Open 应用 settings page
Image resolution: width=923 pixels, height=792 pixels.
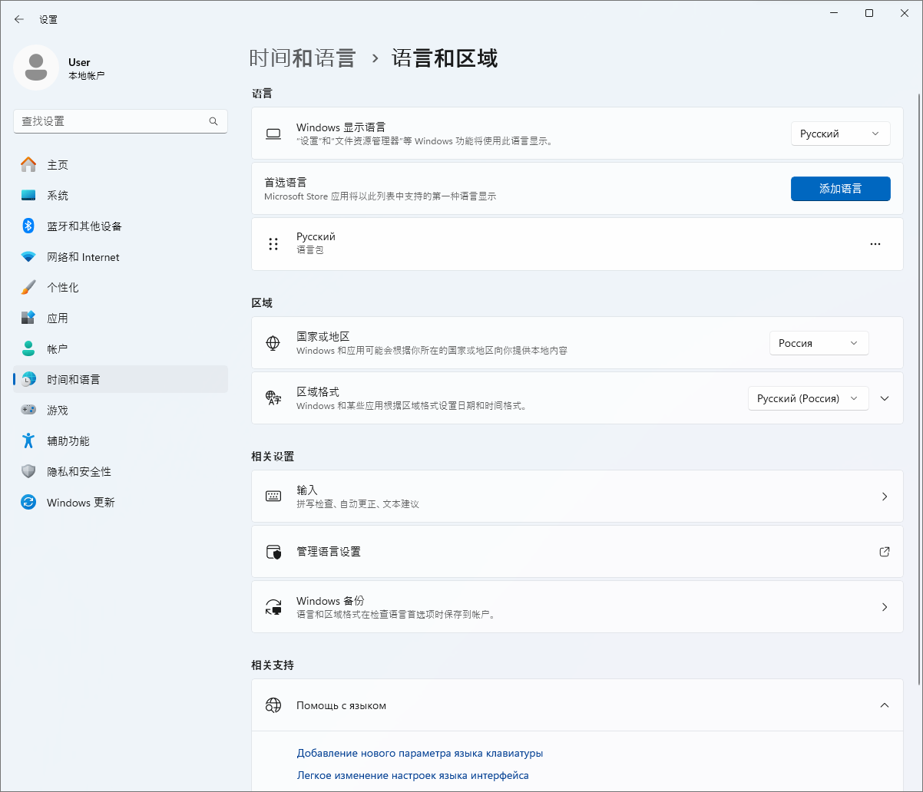[121, 318]
